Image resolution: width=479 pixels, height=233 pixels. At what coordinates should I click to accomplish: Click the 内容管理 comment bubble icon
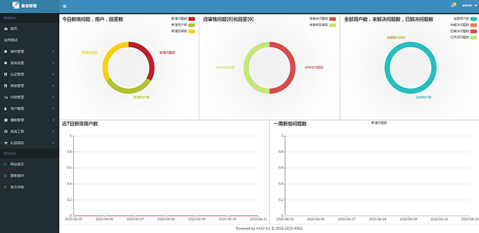[5, 97]
